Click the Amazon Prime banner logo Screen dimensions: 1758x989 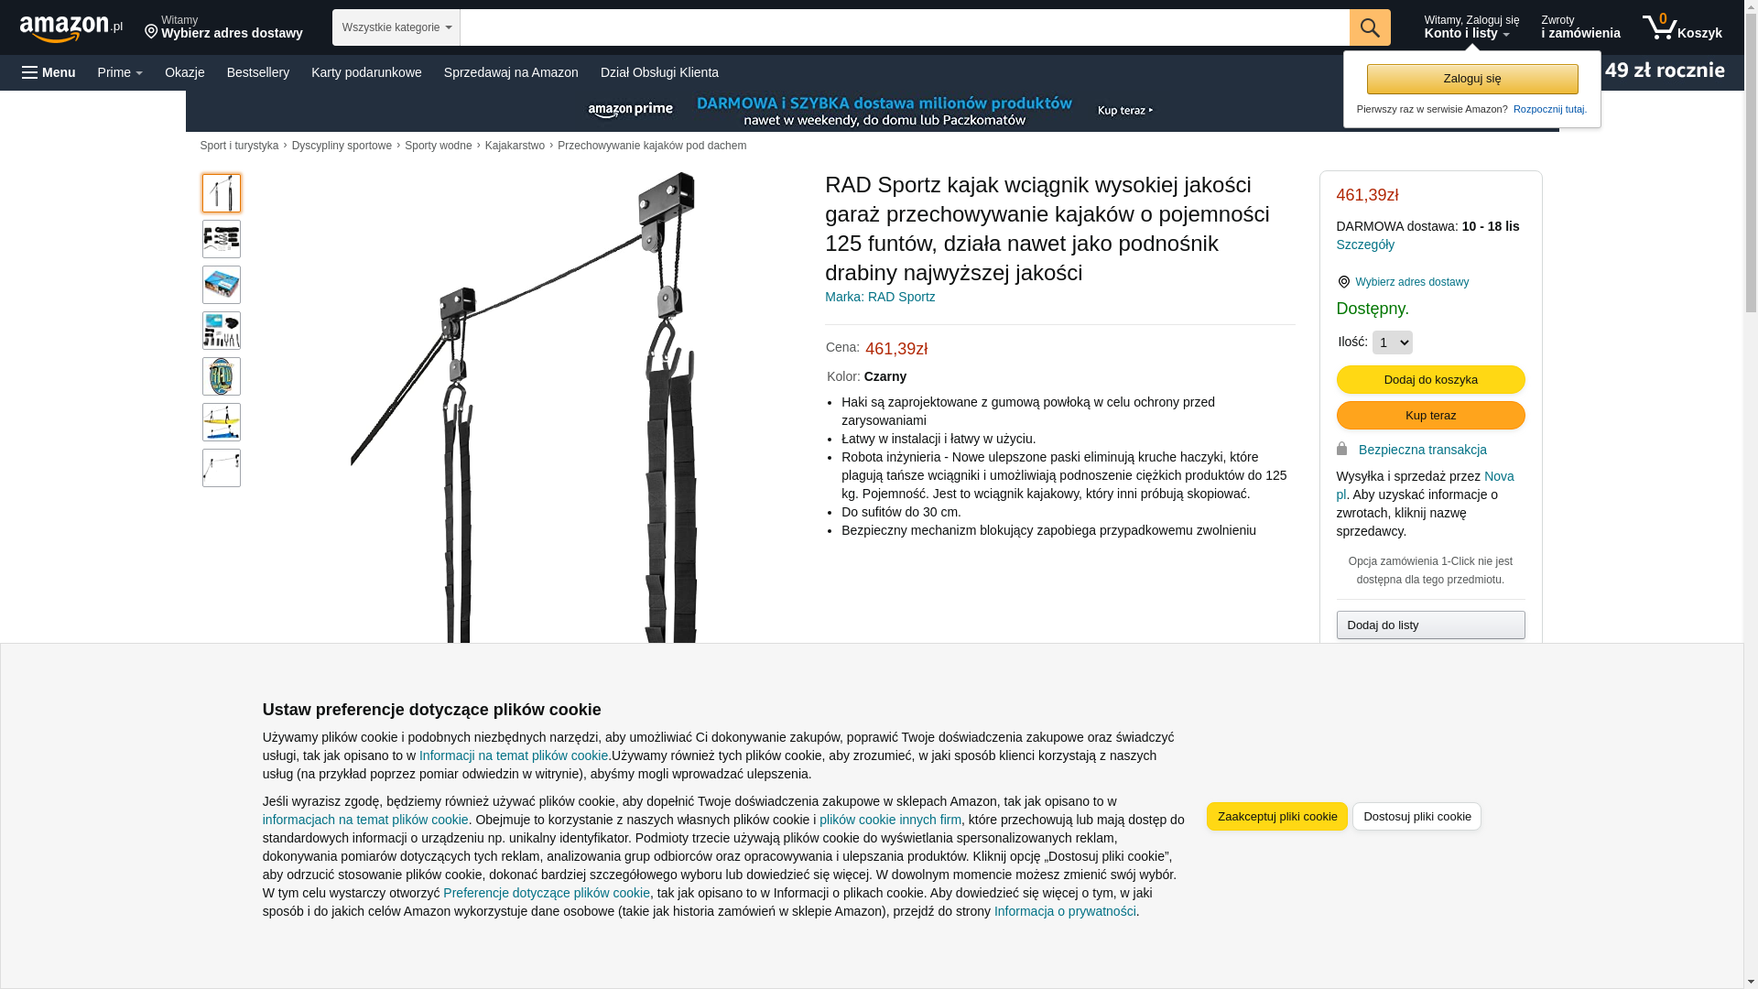(x=631, y=111)
